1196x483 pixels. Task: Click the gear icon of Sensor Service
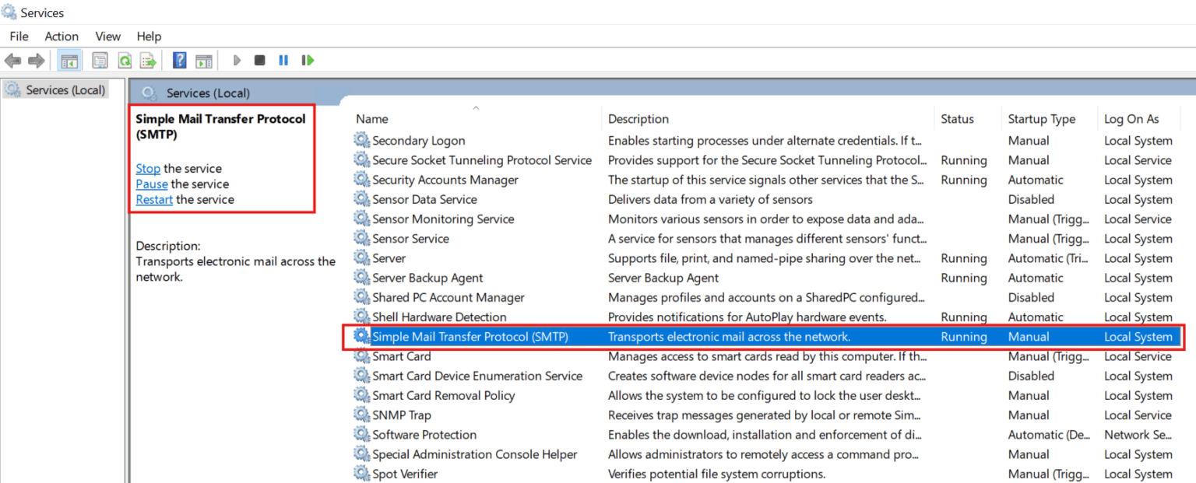click(362, 238)
